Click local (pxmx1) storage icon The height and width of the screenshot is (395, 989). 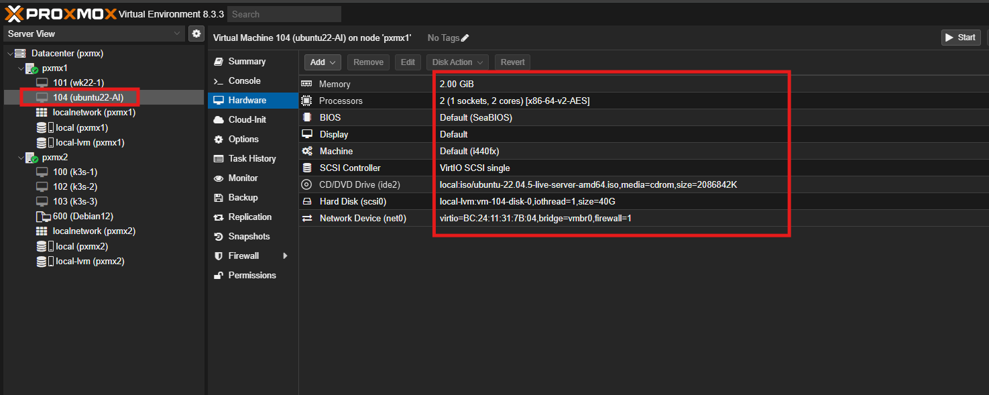point(44,127)
